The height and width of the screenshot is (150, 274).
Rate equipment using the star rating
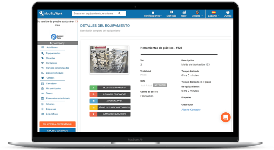click(x=146, y=85)
